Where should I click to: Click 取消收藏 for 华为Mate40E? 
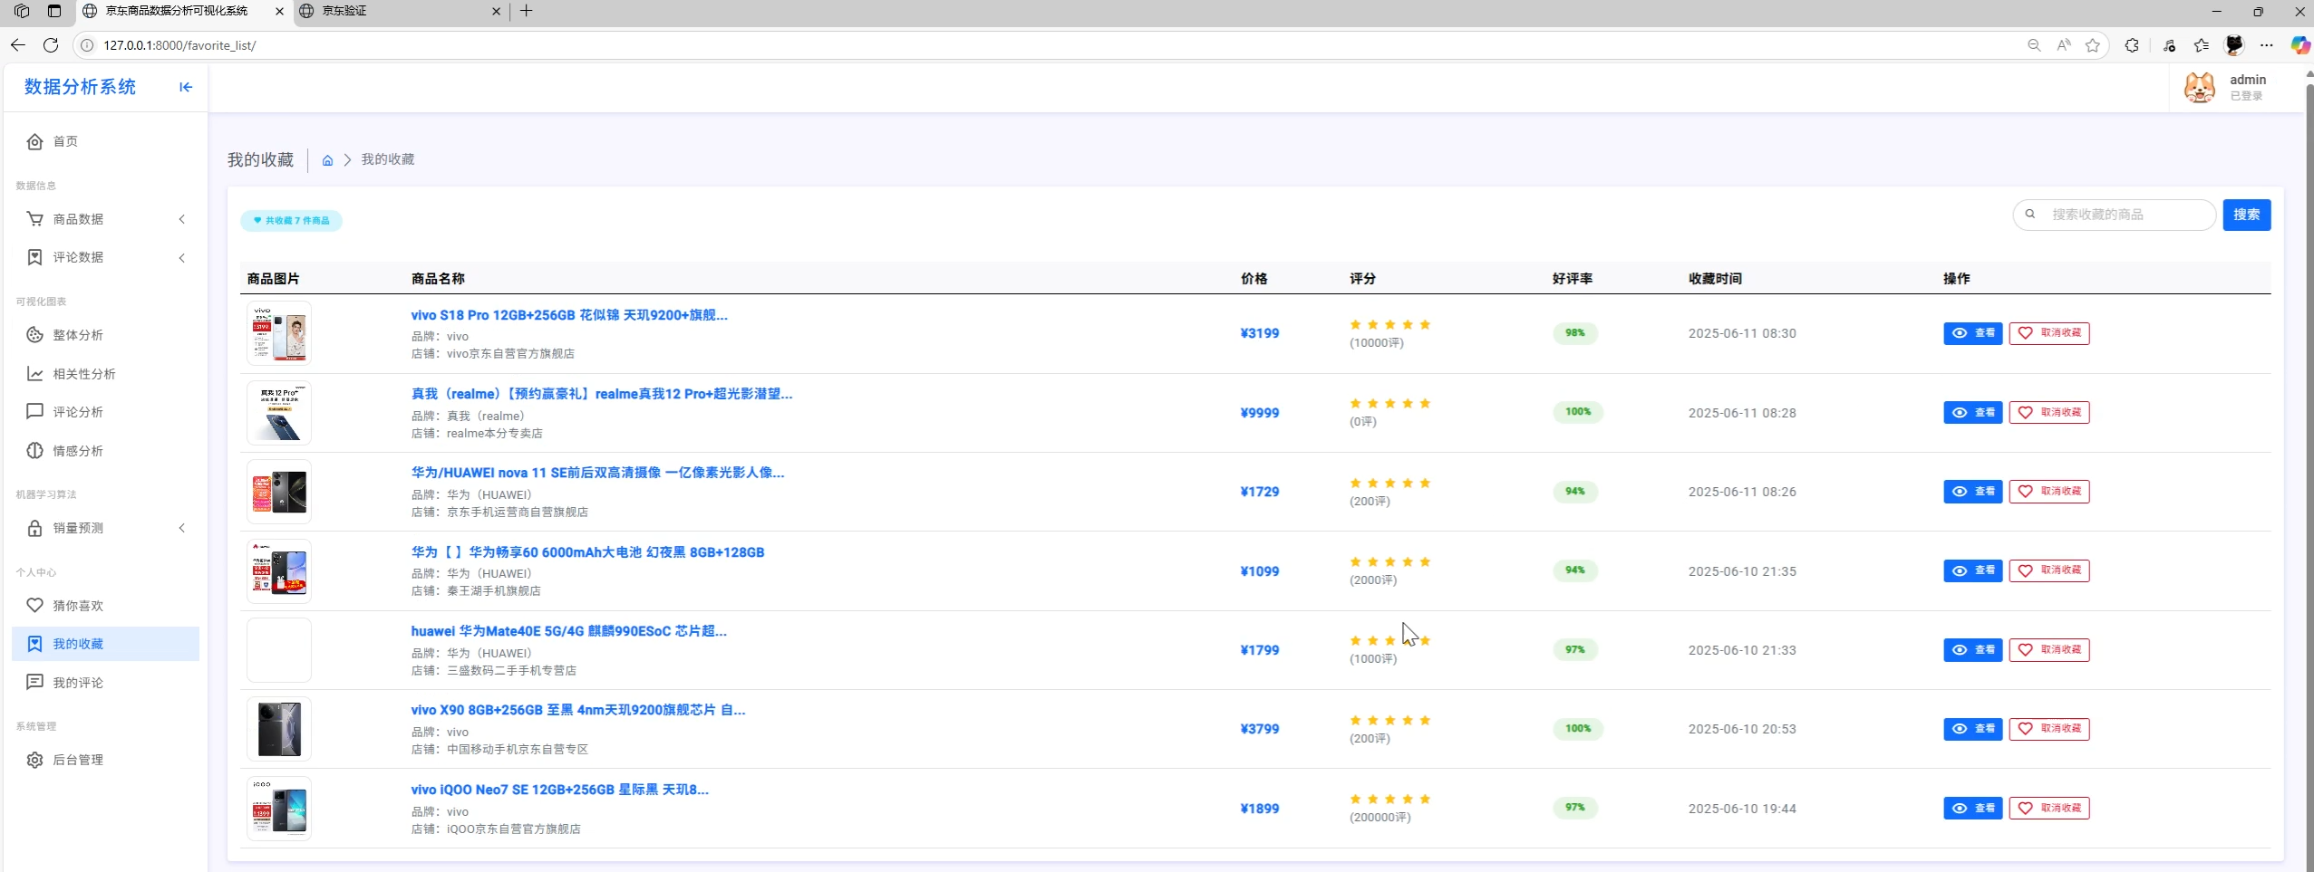pyautogui.click(x=2049, y=650)
